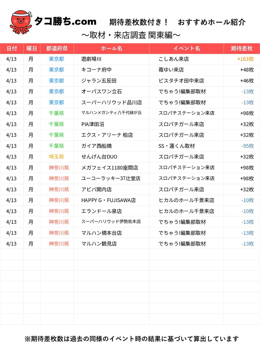Image resolution: width=260 pixels, height=347 pixels.
Task: Click 千葉県 in the ガイア西船橋 row
Action: (56, 146)
